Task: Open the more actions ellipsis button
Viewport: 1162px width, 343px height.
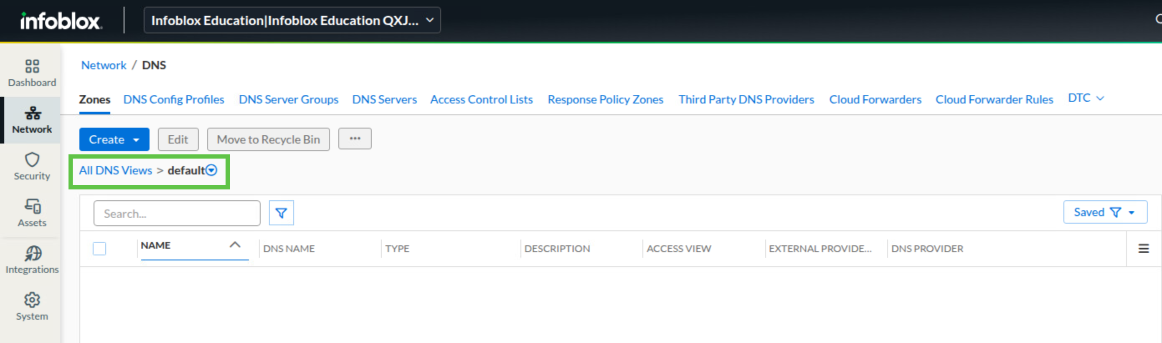Action: (355, 139)
